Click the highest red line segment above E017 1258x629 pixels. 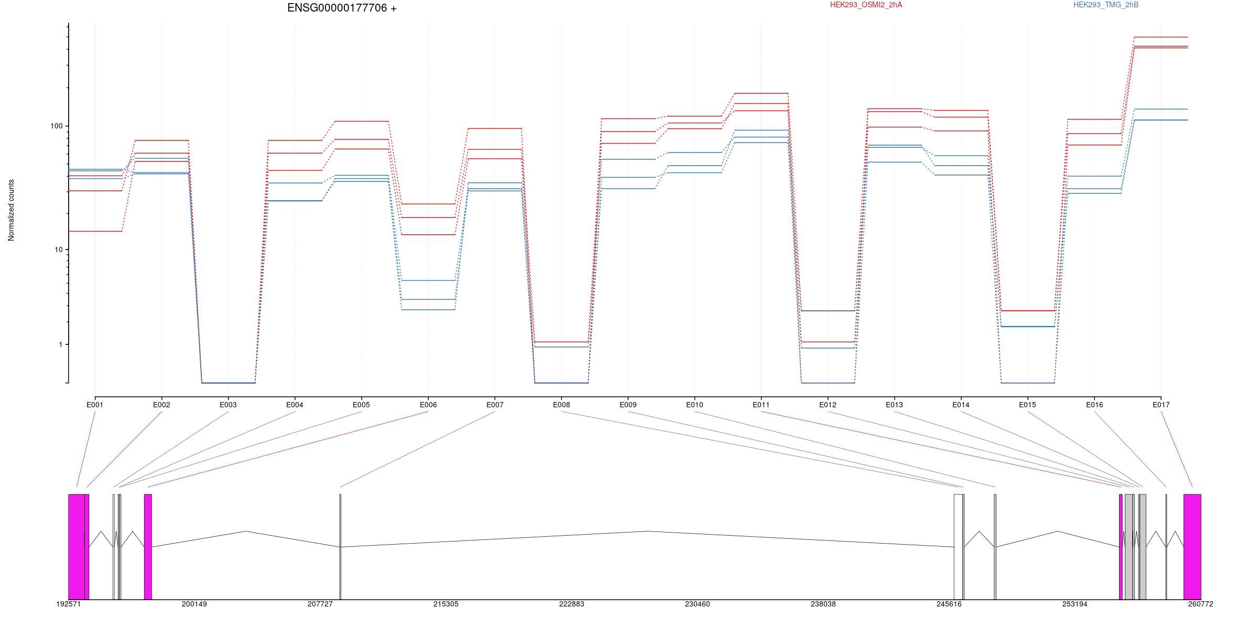coord(1161,37)
